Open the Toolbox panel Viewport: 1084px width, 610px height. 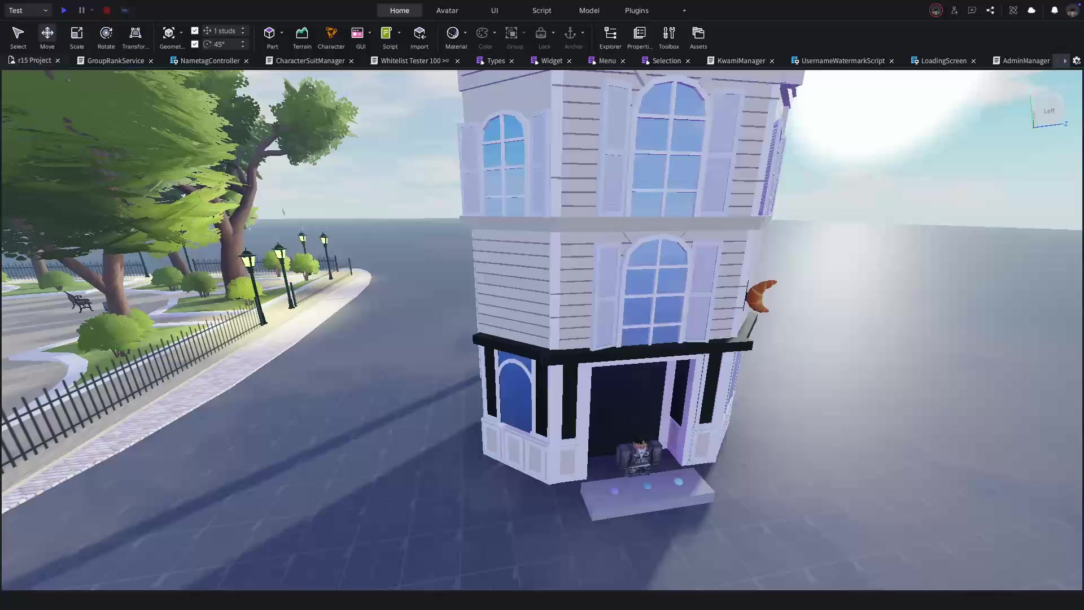(x=669, y=38)
